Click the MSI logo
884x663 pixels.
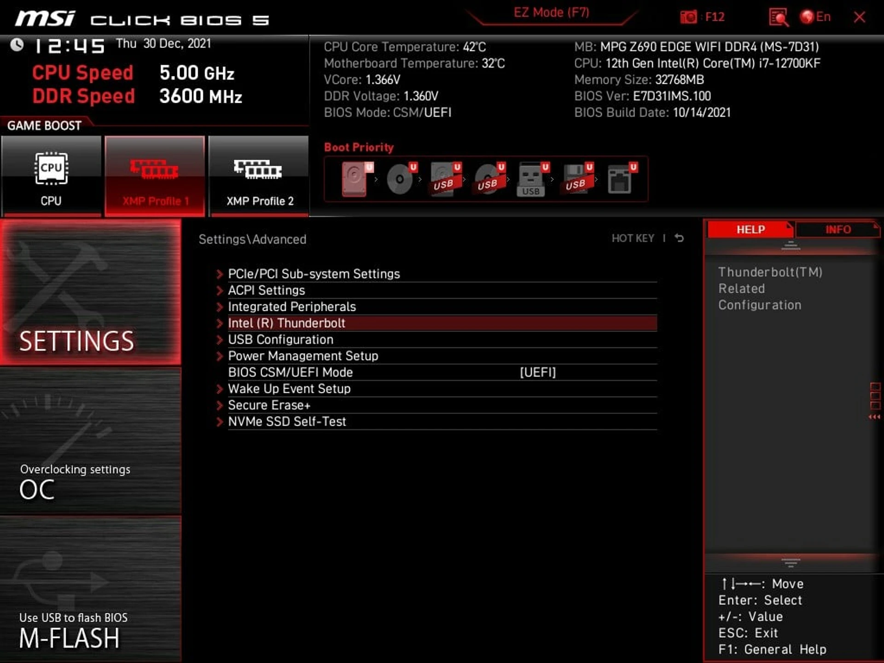45,19
